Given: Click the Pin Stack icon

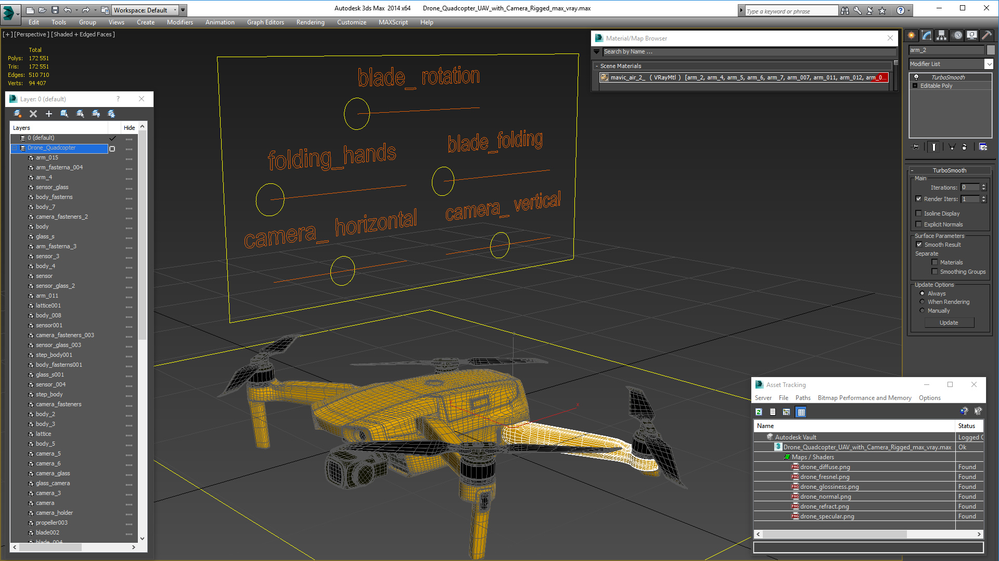Looking at the screenshot, I should (916, 147).
